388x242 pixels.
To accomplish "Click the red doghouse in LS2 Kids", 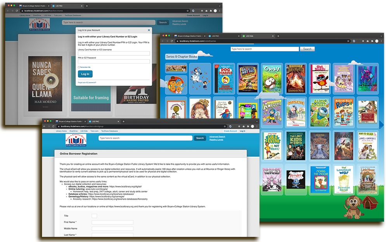I will [x=370, y=202].
